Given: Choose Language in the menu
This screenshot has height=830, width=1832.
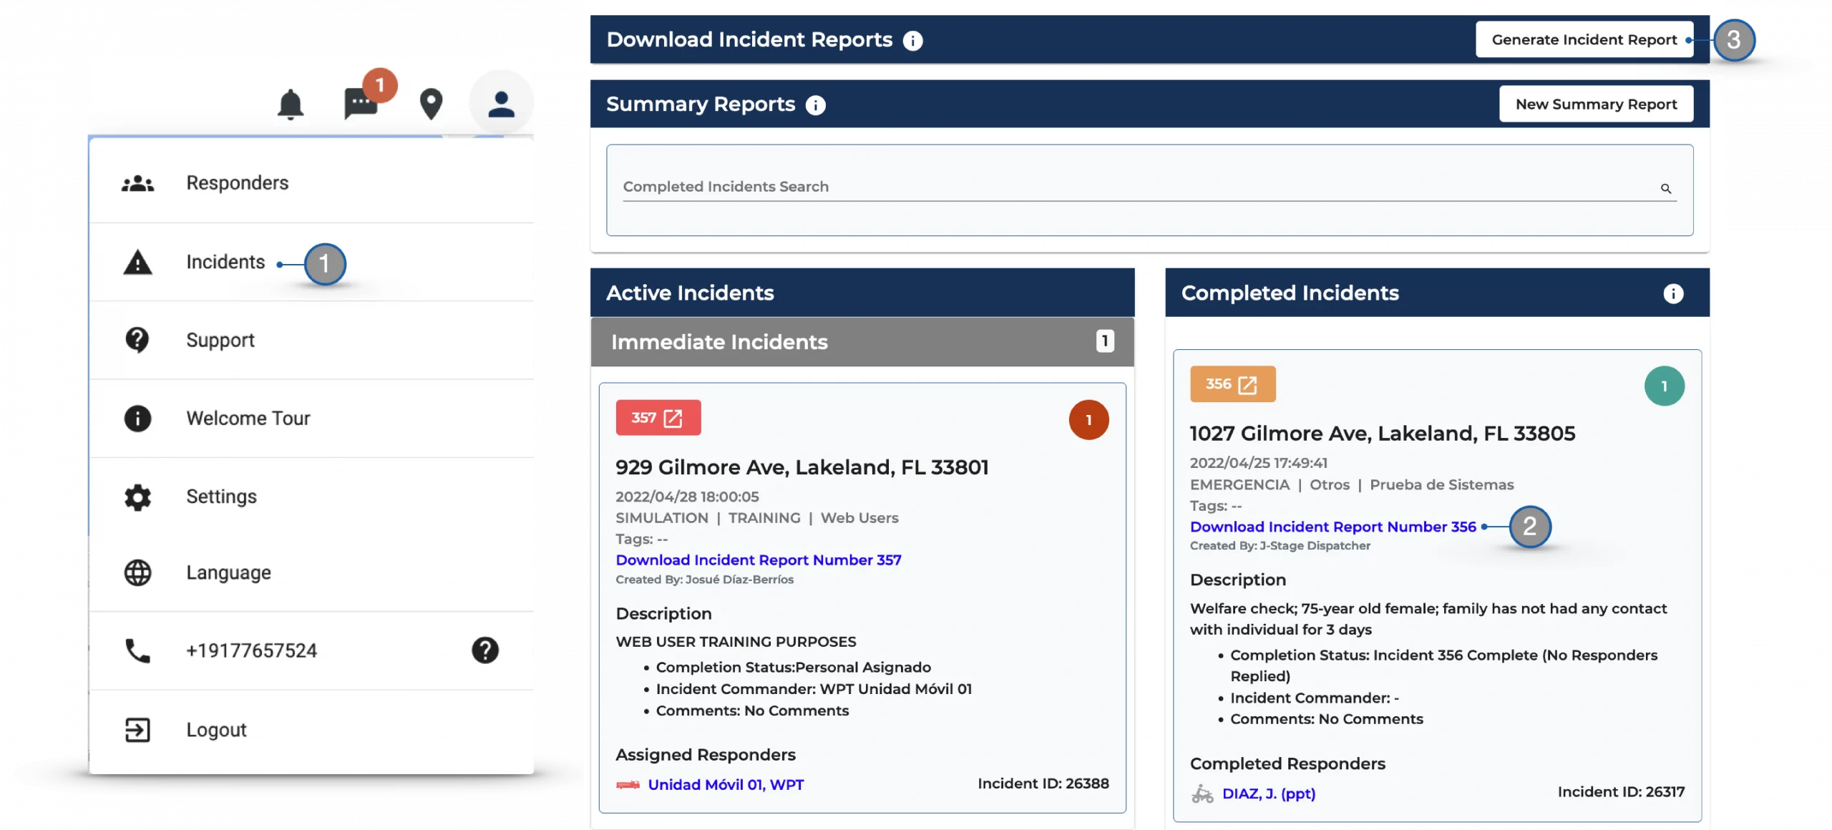Looking at the screenshot, I should tap(228, 573).
